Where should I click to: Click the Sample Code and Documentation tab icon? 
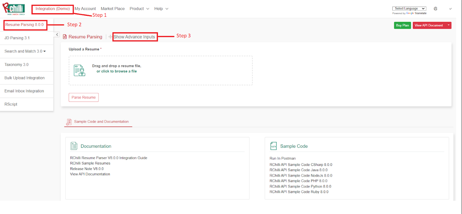tap(69, 122)
